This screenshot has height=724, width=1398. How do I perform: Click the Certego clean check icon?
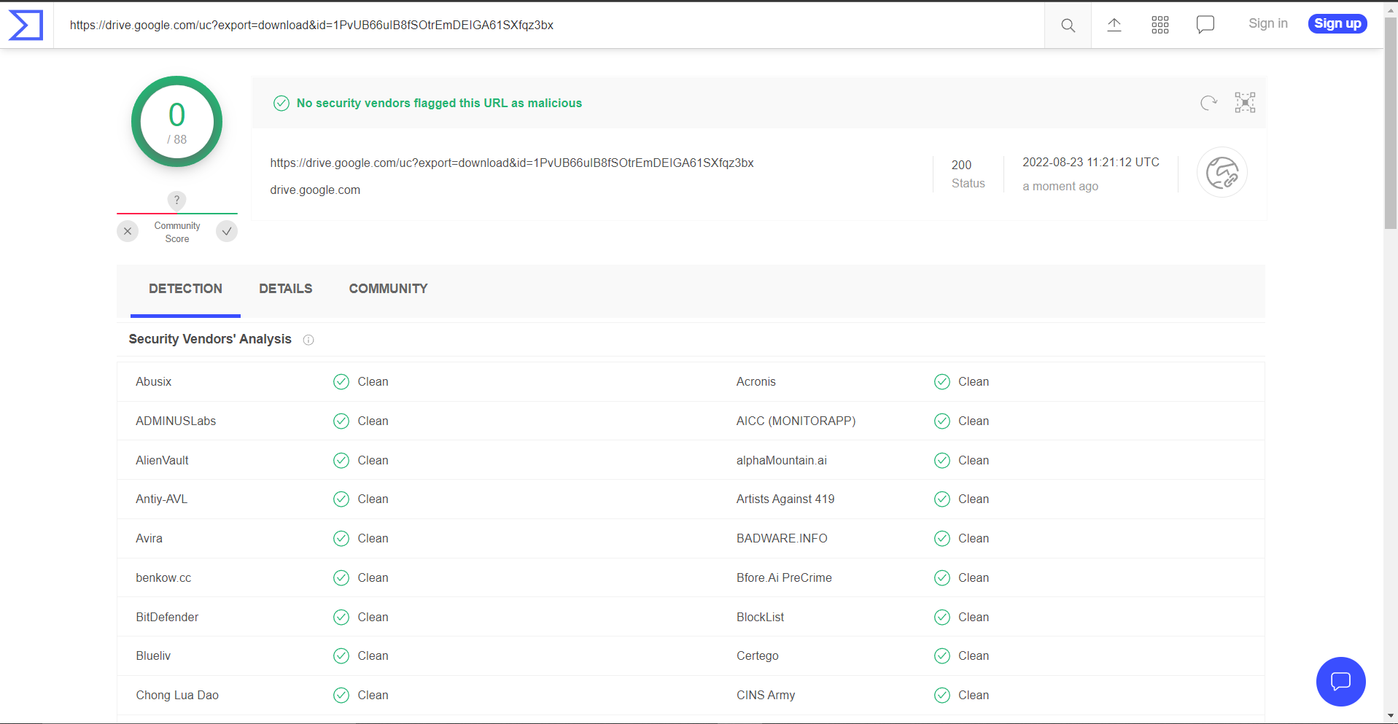[942, 656]
